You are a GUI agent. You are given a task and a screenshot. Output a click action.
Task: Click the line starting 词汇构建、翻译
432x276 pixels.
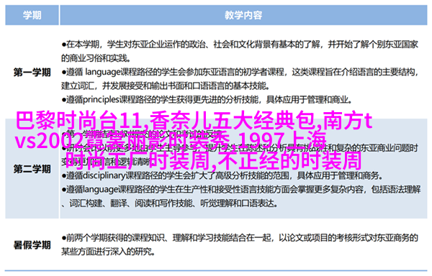[x=170, y=203]
